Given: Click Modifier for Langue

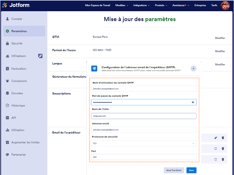Looking at the screenshot, I should pos(220,64).
